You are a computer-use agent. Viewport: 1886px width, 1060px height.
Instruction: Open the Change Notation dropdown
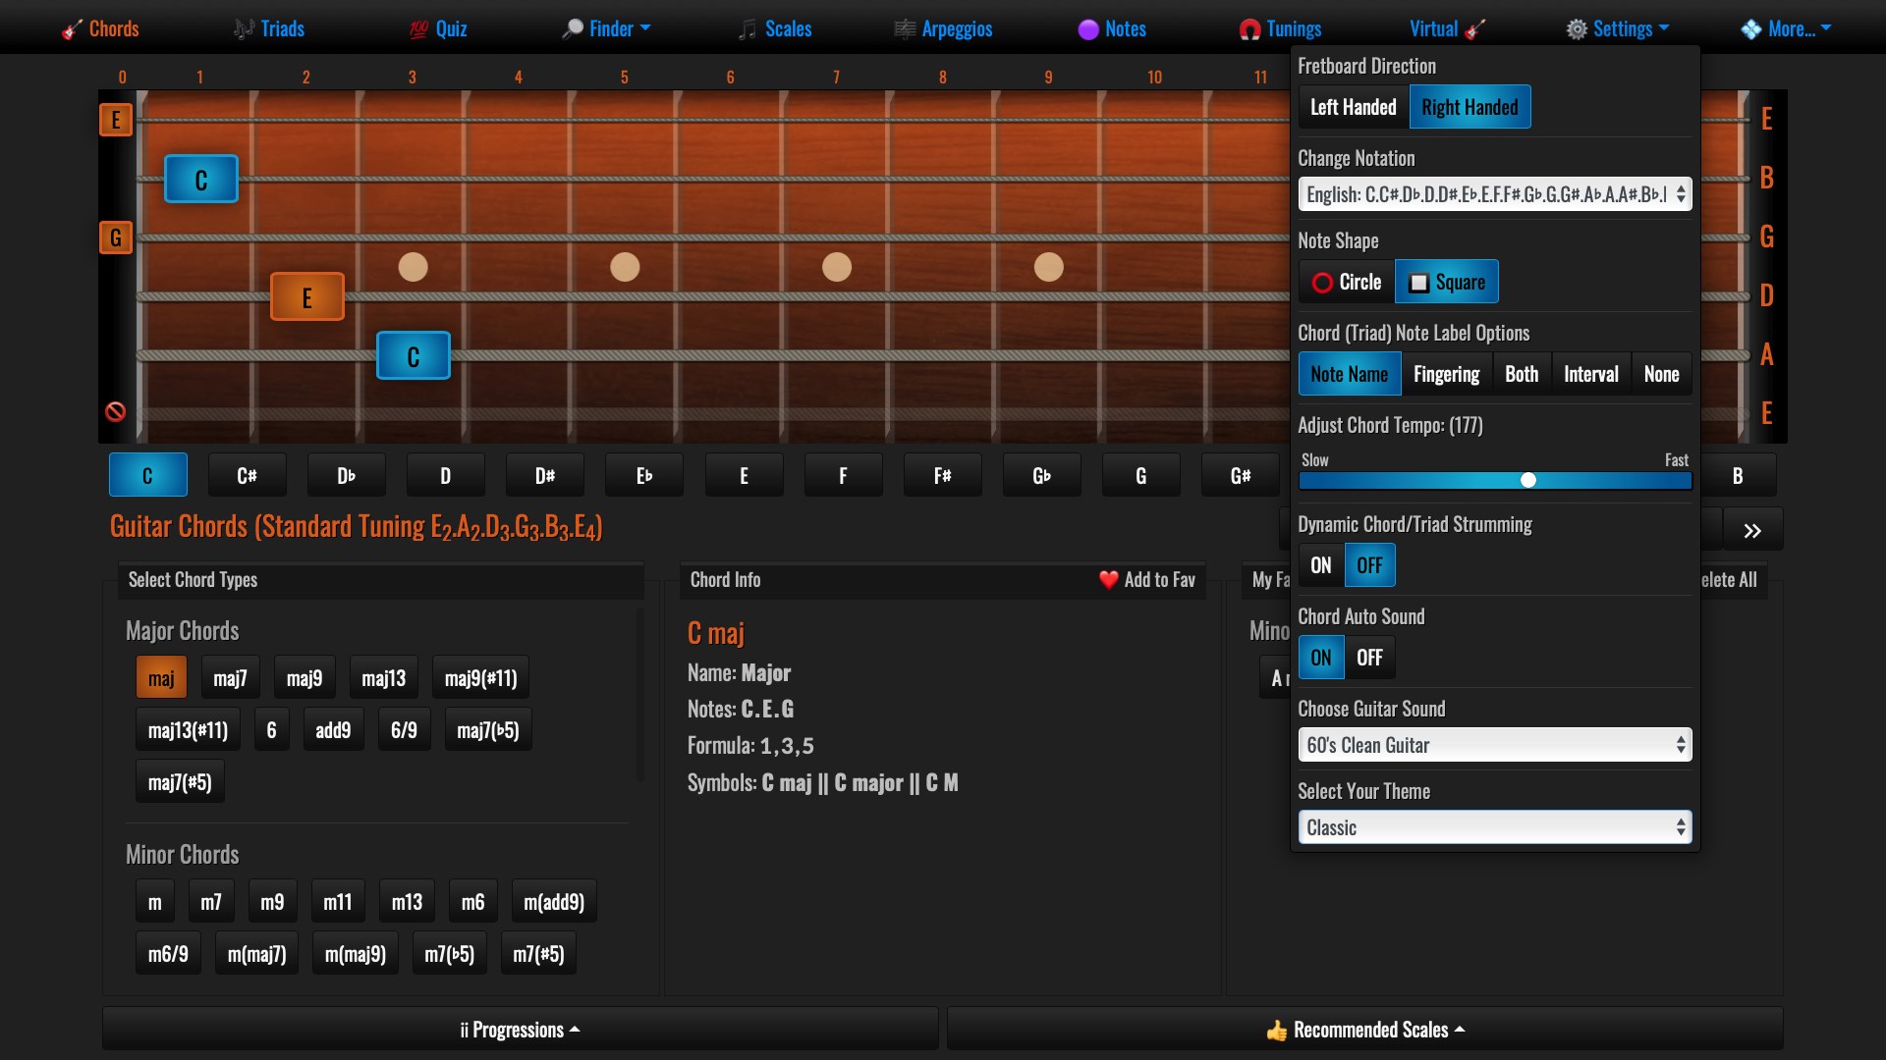pos(1495,194)
